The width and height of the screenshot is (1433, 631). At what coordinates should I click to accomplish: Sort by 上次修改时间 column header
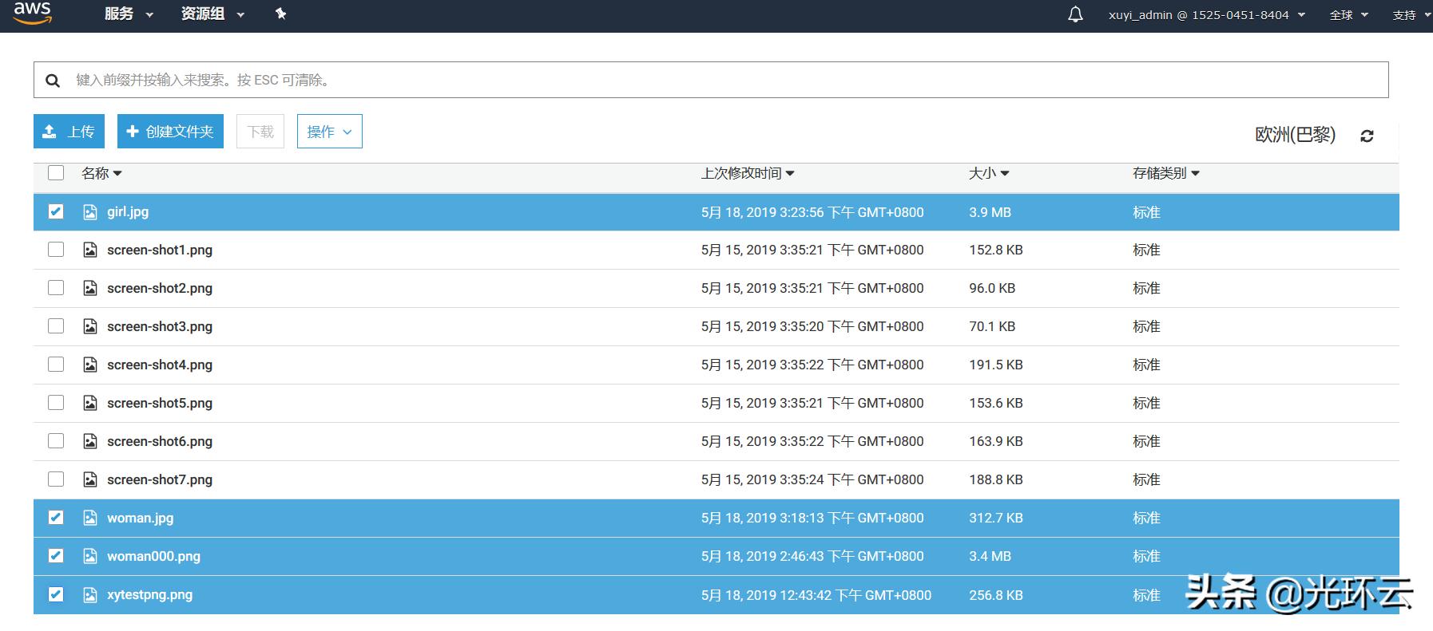click(x=747, y=174)
